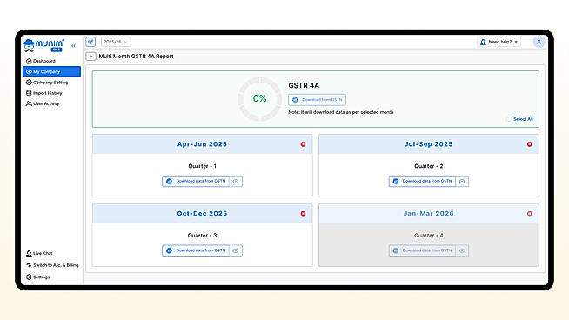Click the Munim GST logo
The image size is (569, 320).
(44, 45)
